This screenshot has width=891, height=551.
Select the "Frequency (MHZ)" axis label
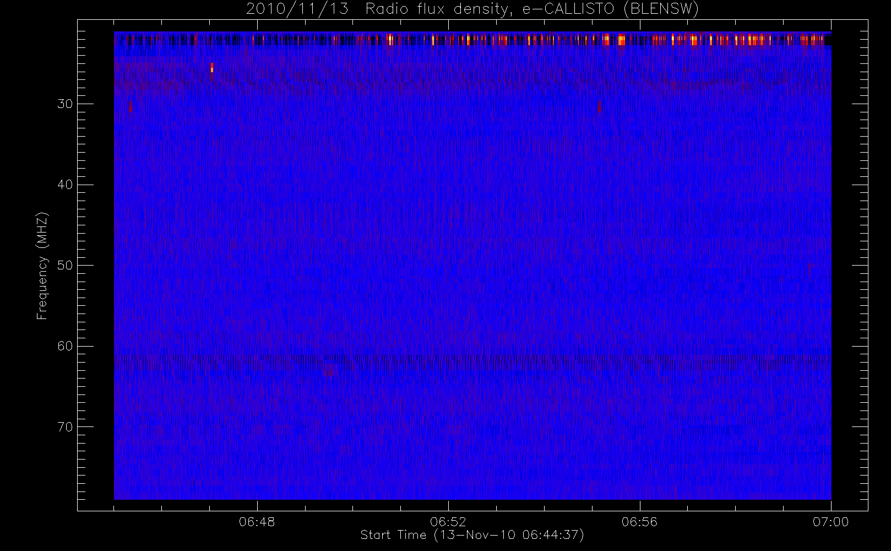pyautogui.click(x=42, y=266)
